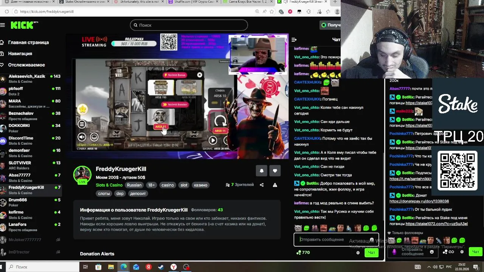The image size is (484, 272).
Task: Click the in-stream sound speaker icon
Action: click(82, 137)
